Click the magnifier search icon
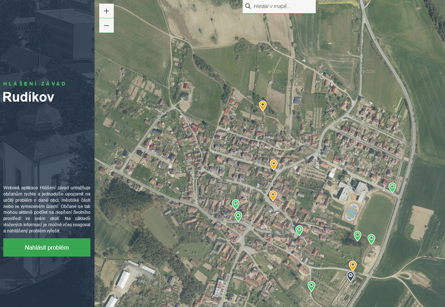 248,6
